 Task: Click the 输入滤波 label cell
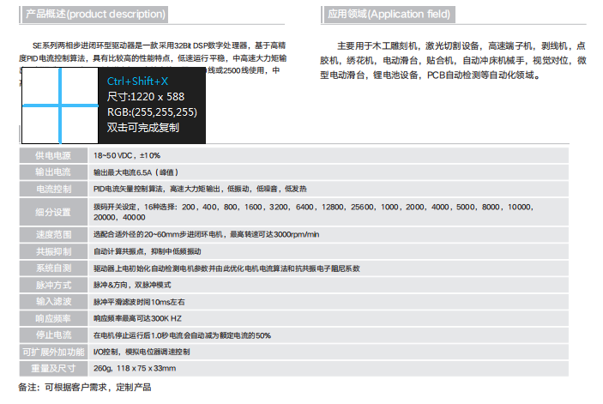coord(53,302)
